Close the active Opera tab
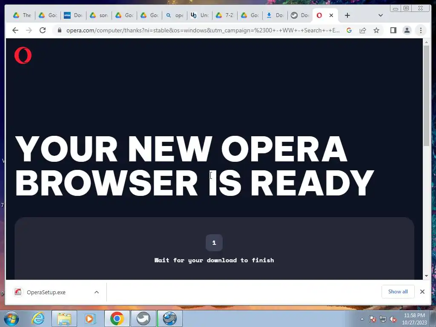436x327 pixels. 331,16
